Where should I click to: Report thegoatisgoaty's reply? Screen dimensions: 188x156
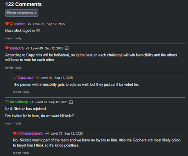click(17, 153)
